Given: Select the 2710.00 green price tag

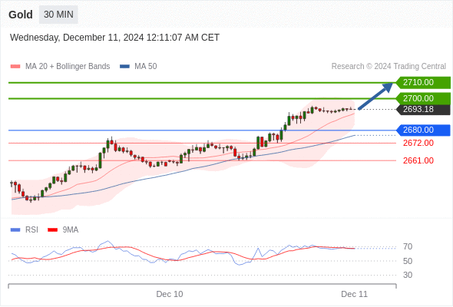Looking at the screenshot, I should tap(423, 83).
